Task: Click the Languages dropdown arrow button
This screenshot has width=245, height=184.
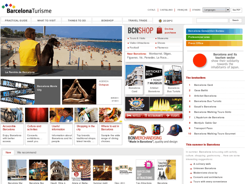Action: click(x=228, y=10)
